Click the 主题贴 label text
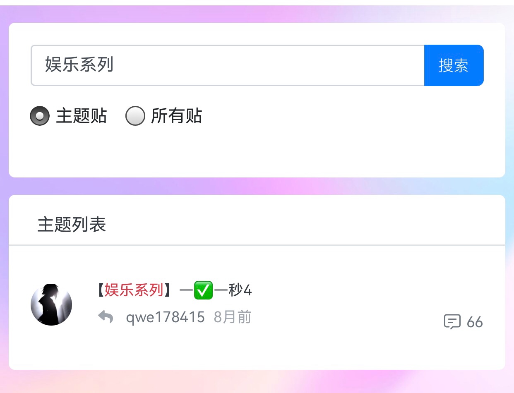Screen dimensions: 514x393 [x=82, y=116]
